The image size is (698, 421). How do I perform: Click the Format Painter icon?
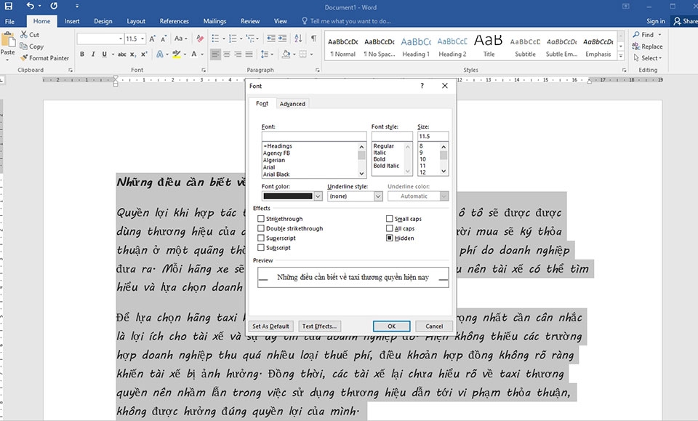coord(24,58)
